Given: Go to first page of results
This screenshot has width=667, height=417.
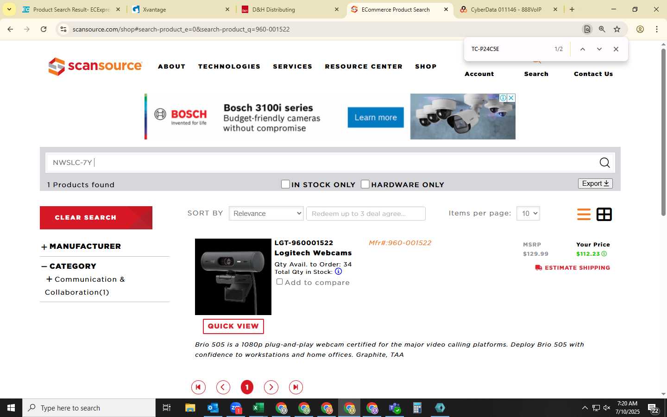Looking at the screenshot, I should [x=198, y=387].
